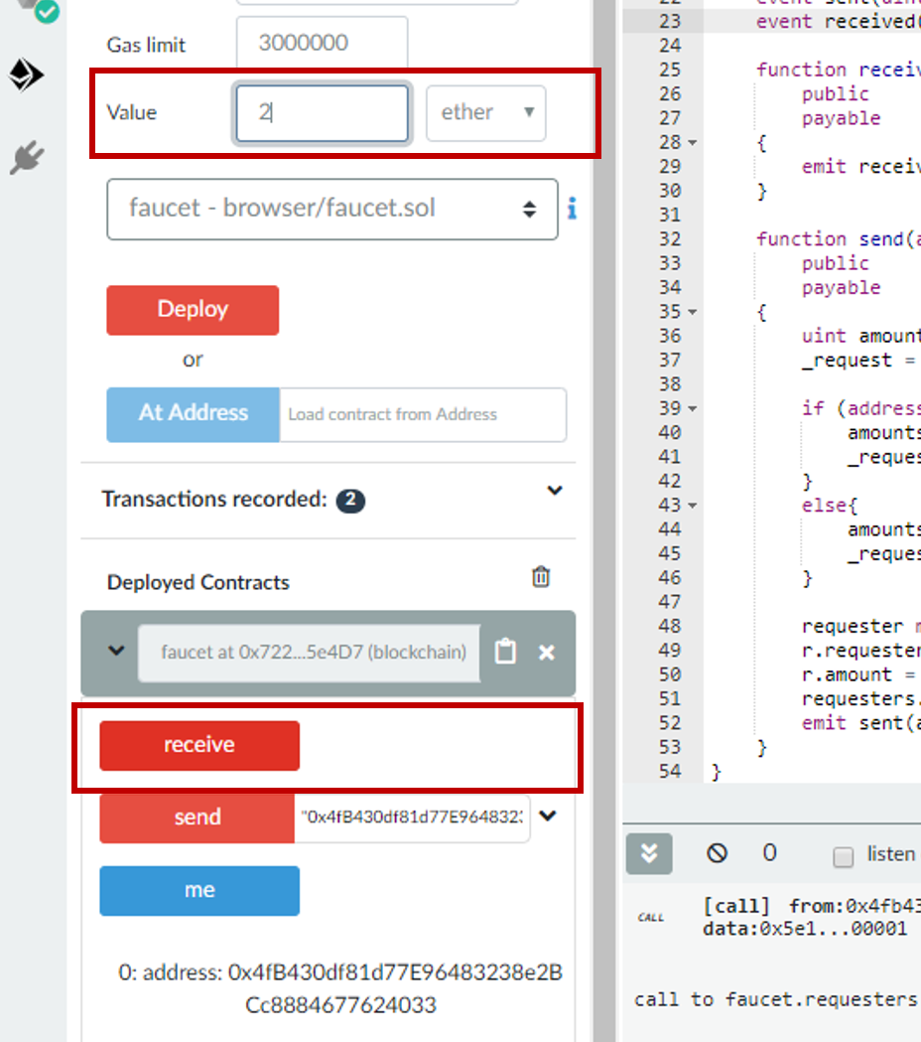View contract details with the info icon
Viewport: 921px width, 1042px height.
[572, 210]
